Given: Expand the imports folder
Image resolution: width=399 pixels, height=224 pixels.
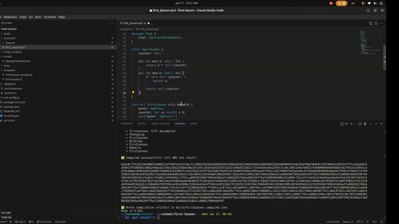Looking at the screenshot, I should tap(11, 43).
